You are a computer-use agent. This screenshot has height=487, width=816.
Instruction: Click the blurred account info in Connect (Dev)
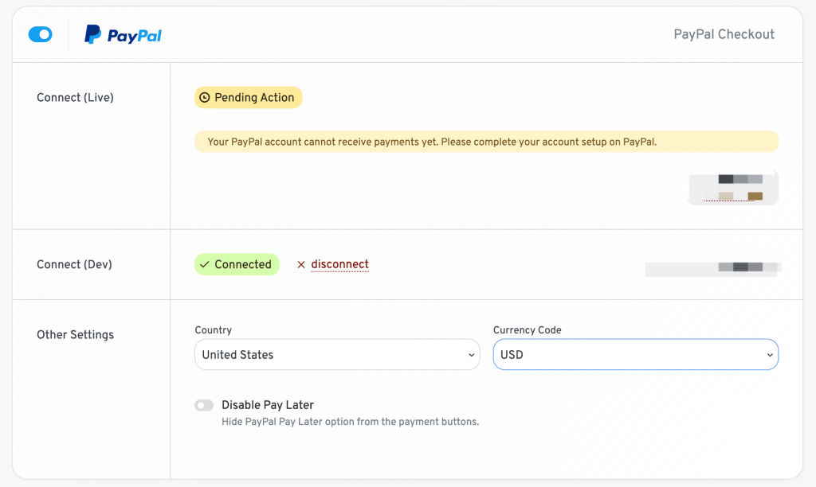tap(712, 267)
